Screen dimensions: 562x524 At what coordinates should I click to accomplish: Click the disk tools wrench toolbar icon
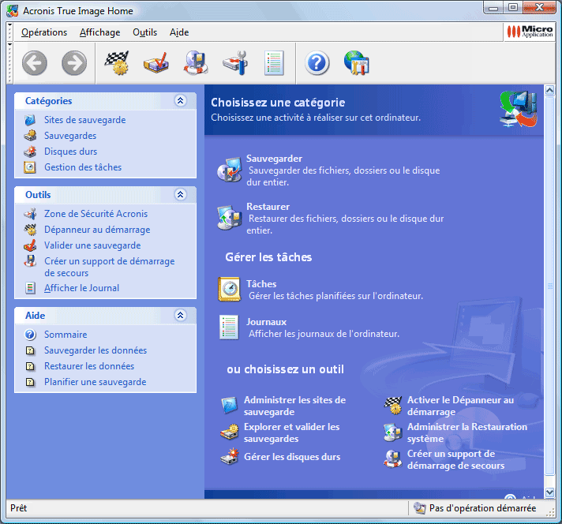tap(235, 62)
